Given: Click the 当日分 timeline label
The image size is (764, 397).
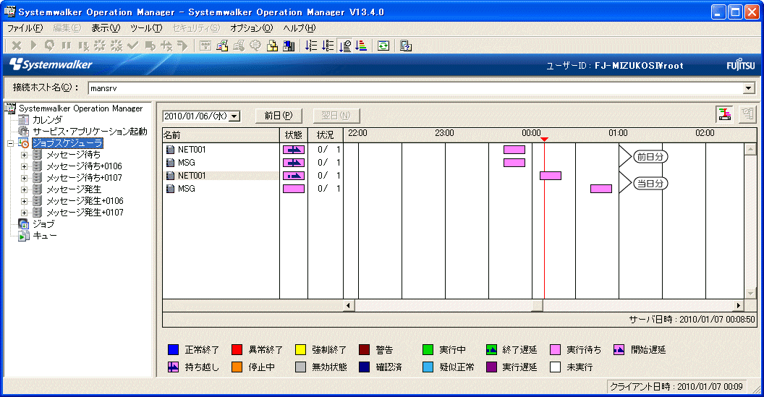Looking at the screenshot, I should 650,184.
